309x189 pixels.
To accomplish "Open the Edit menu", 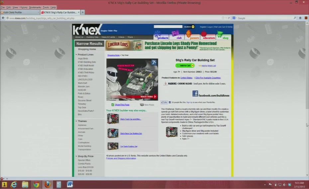I will pyautogui.click(x=9, y=7).
